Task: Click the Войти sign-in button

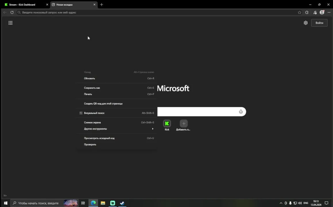Action: pos(319,23)
